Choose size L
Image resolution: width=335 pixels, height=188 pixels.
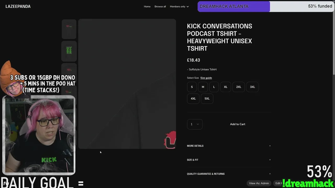(214, 87)
